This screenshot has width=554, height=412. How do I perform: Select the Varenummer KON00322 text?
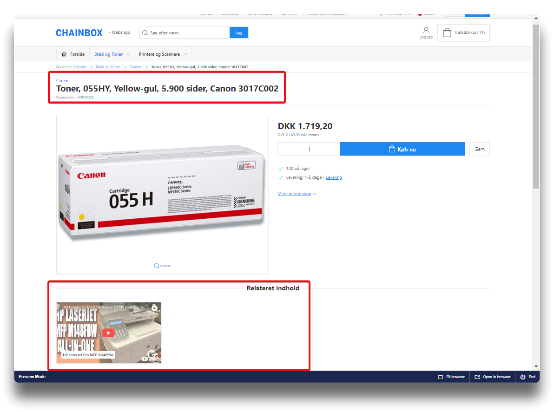coord(75,98)
